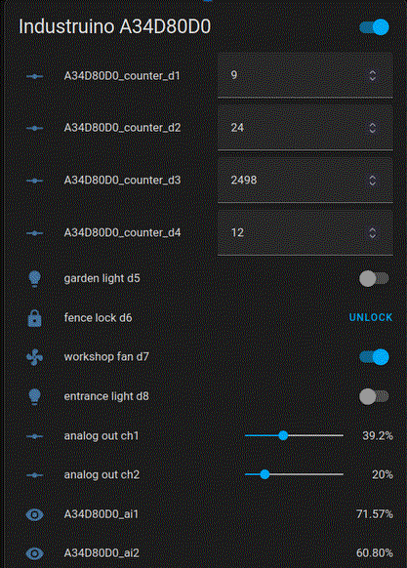Click the analog out ch2 slider handle
The width and height of the screenshot is (407, 568).
pos(265,474)
